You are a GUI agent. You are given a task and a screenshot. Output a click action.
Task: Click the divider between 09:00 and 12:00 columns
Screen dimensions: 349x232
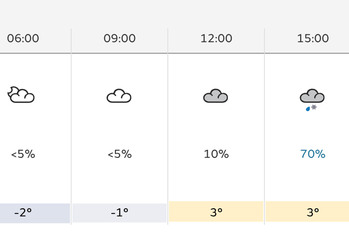tap(168, 127)
